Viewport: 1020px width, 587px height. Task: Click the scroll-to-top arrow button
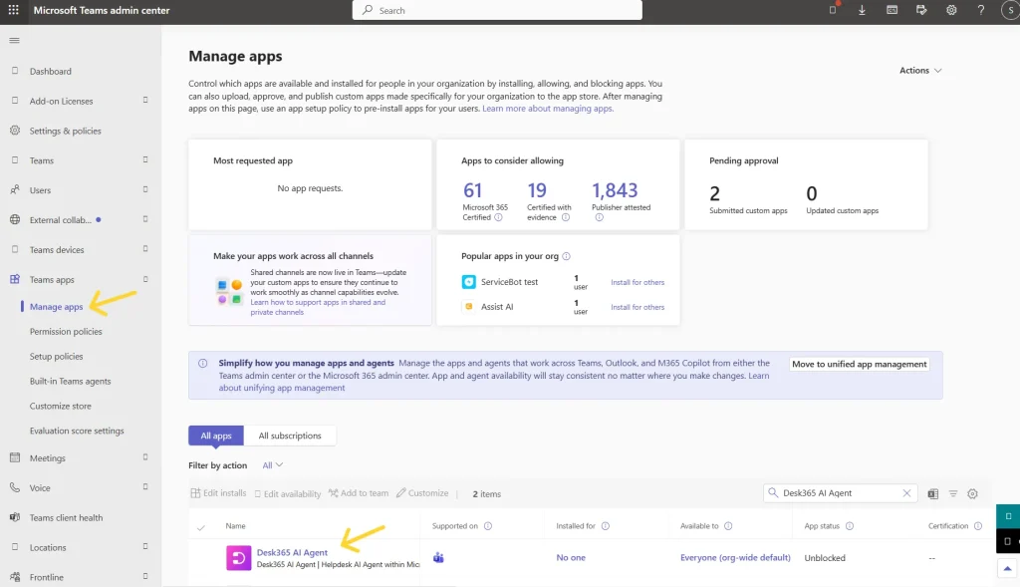pyautogui.click(x=1007, y=569)
